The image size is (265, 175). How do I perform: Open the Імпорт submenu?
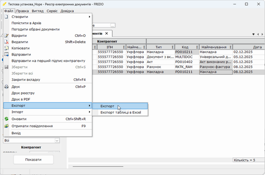48,112
